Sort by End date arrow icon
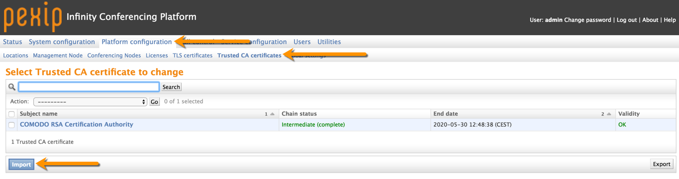Viewport: 679px width, 179px height. [609, 114]
